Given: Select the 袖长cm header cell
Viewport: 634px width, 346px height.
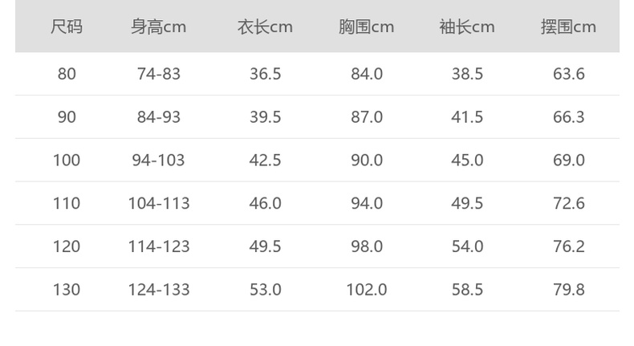Looking at the screenshot, I should pyautogui.click(x=467, y=27).
